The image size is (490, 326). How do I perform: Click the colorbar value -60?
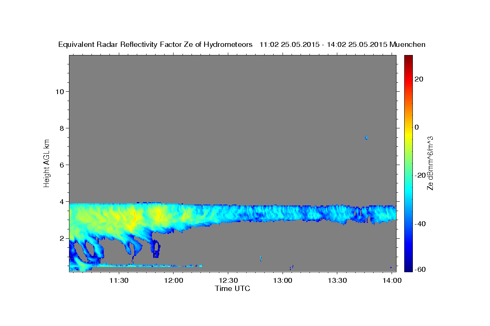[x=419, y=269]
